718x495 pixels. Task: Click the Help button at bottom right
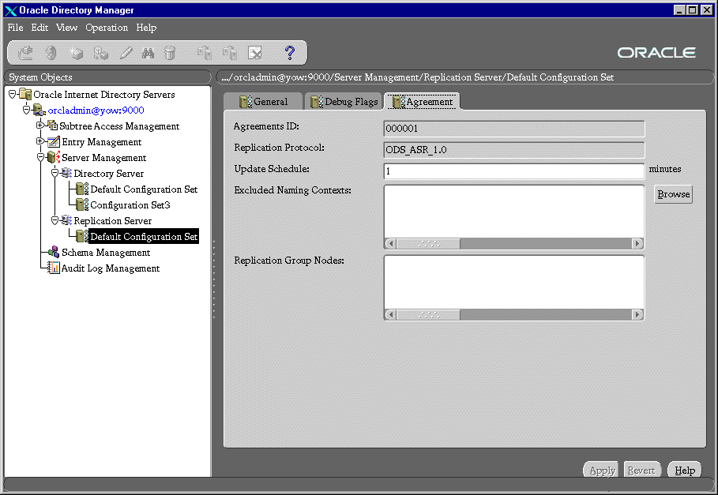coord(684,471)
